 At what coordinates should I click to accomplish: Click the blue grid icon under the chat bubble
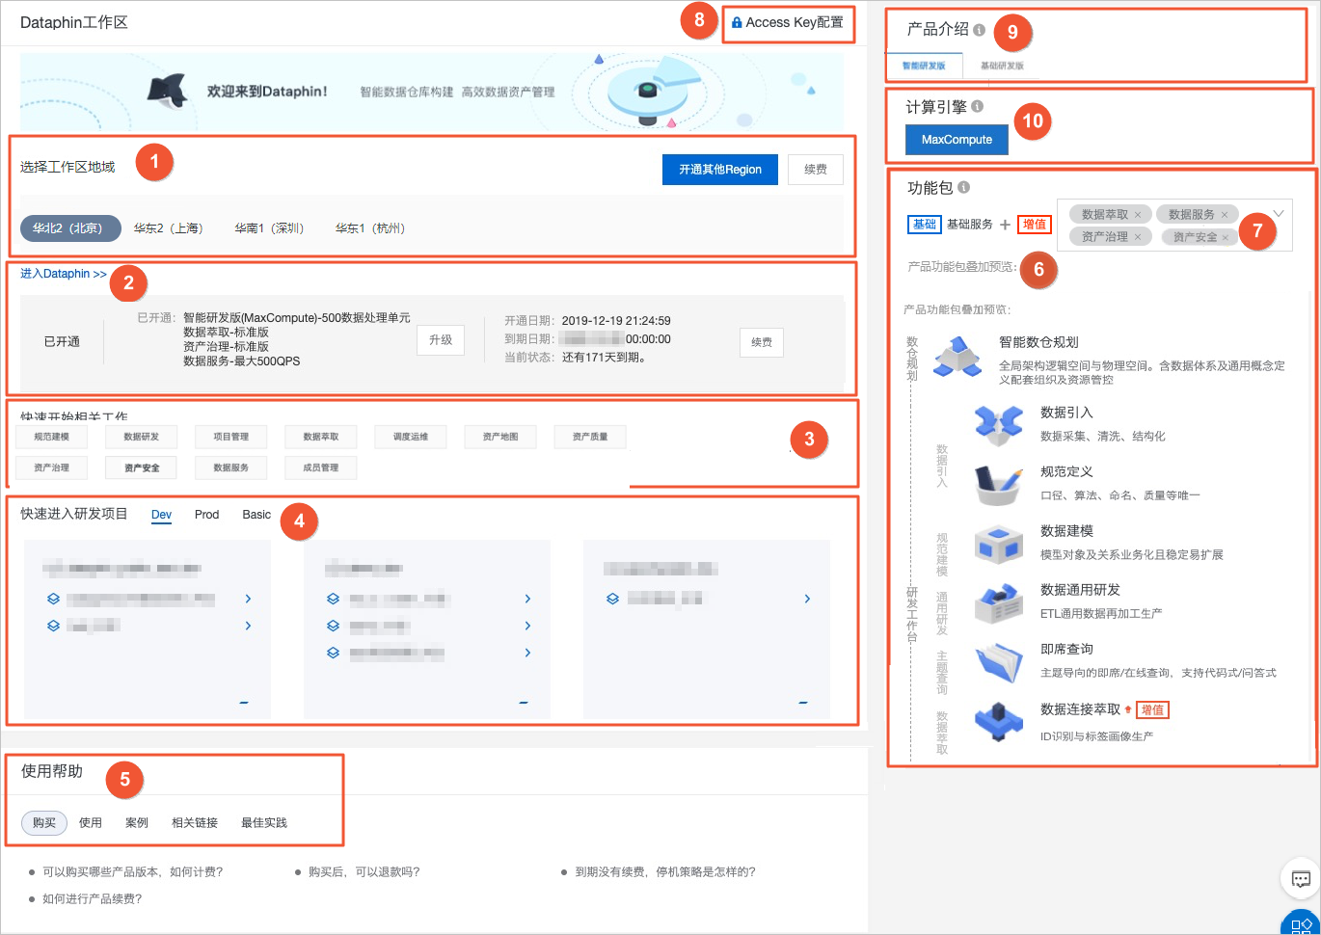[x=1301, y=924]
